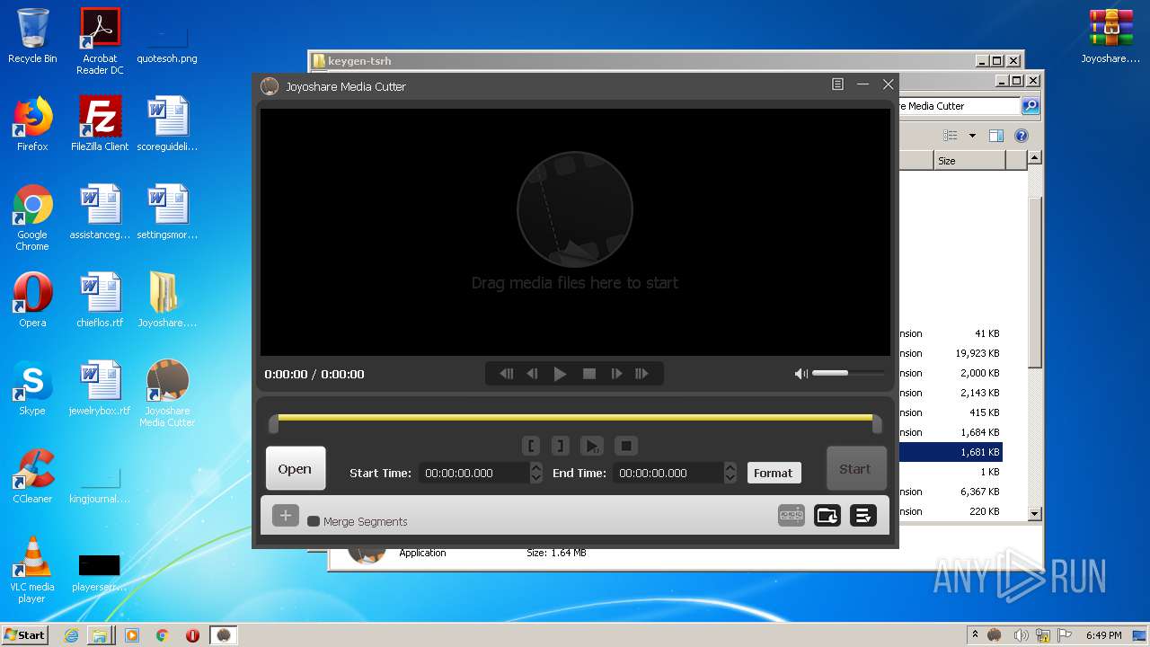
Task: Open Recycle Bin desktop icon
Action: [32, 36]
